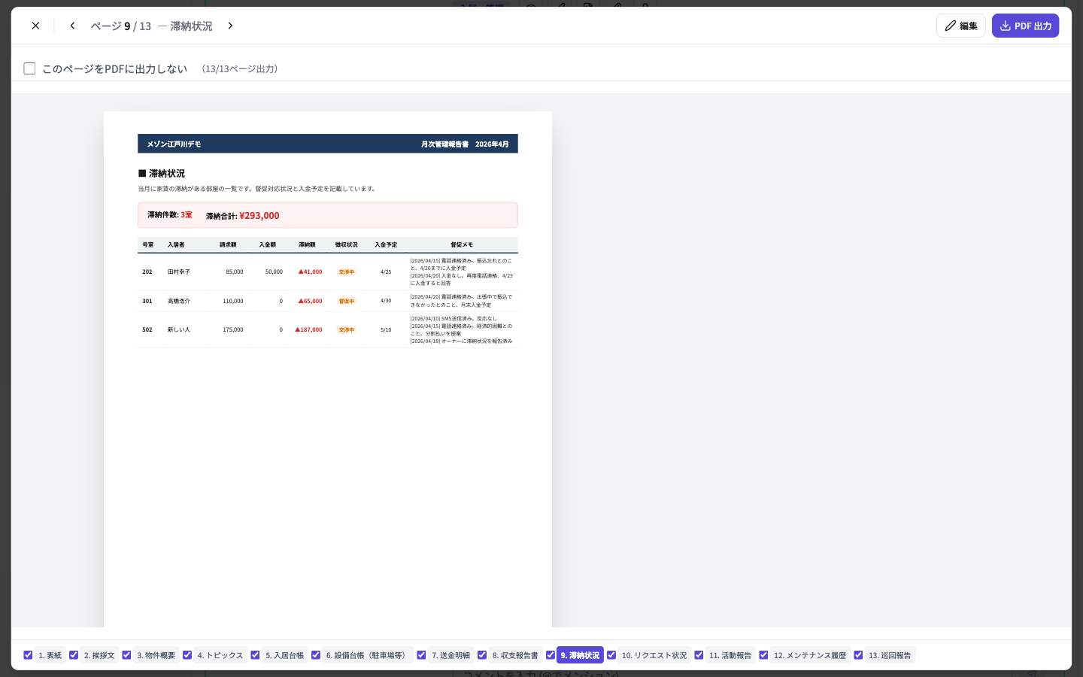Toggle the 13. 巡回報告 checkbox
The width and height of the screenshot is (1083, 677).
point(858,655)
